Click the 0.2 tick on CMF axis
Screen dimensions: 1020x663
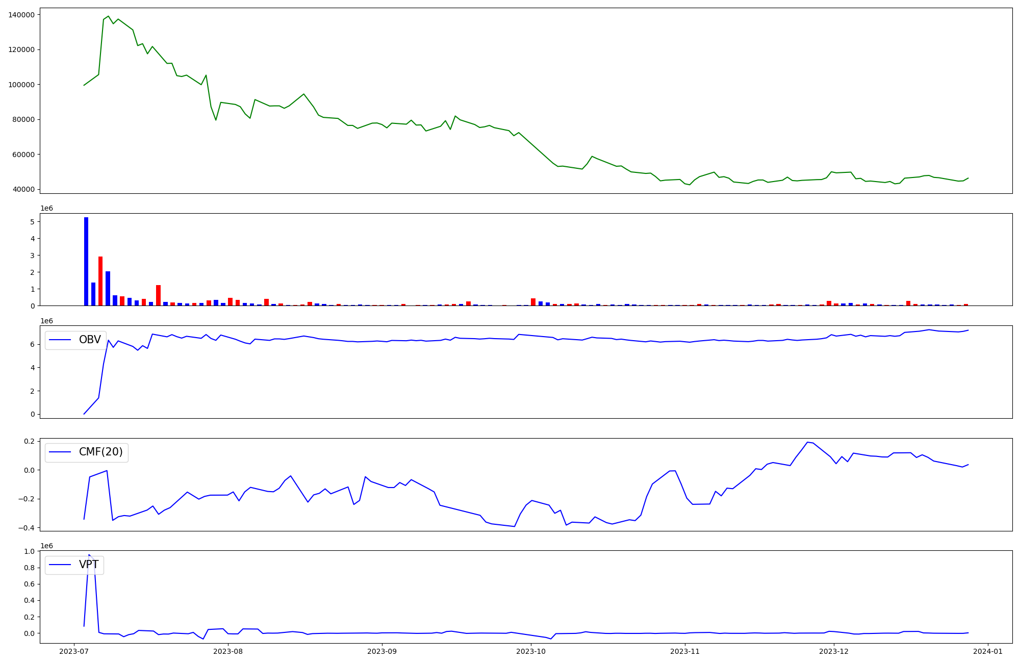[29, 441]
